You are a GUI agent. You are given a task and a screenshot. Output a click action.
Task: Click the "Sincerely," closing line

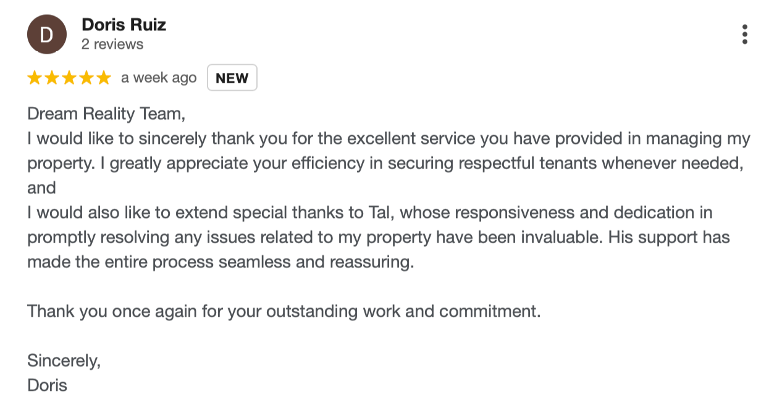pos(64,361)
